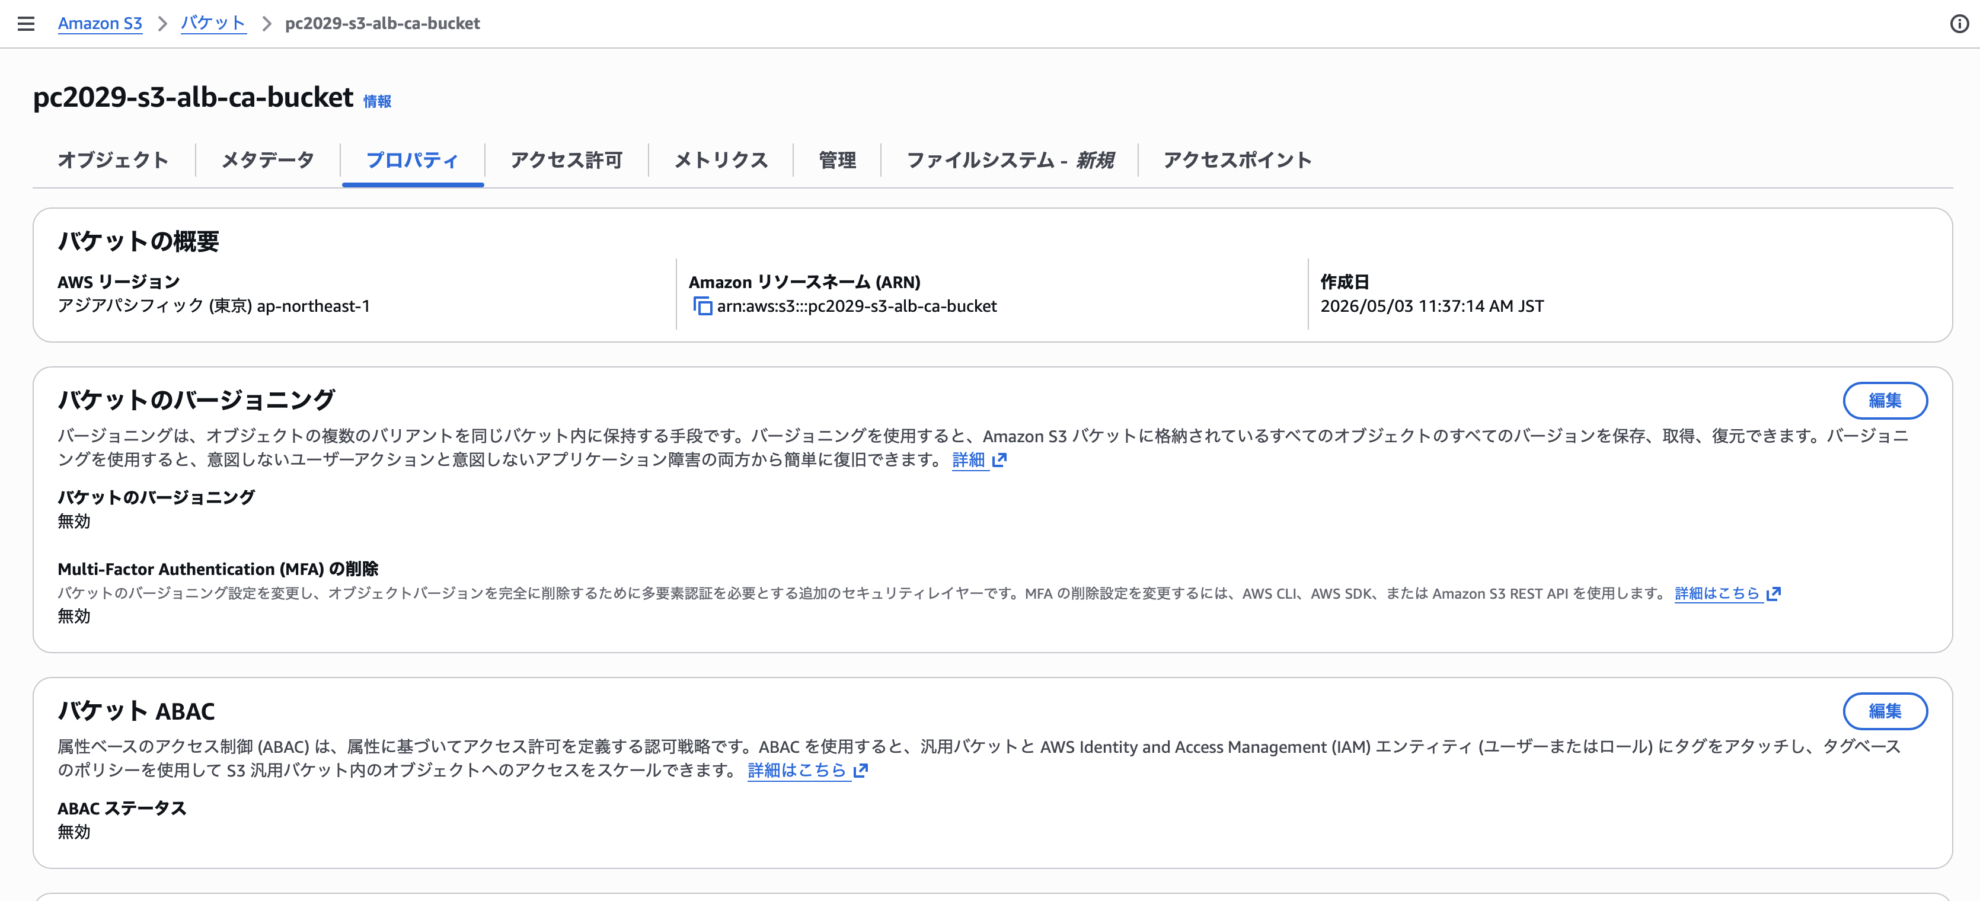
Task: Click pc2029-s3-alb-ca-bucket in the breadcrumb
Action: pos(382,23)
